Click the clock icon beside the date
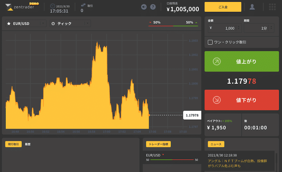 pos(53,6)
